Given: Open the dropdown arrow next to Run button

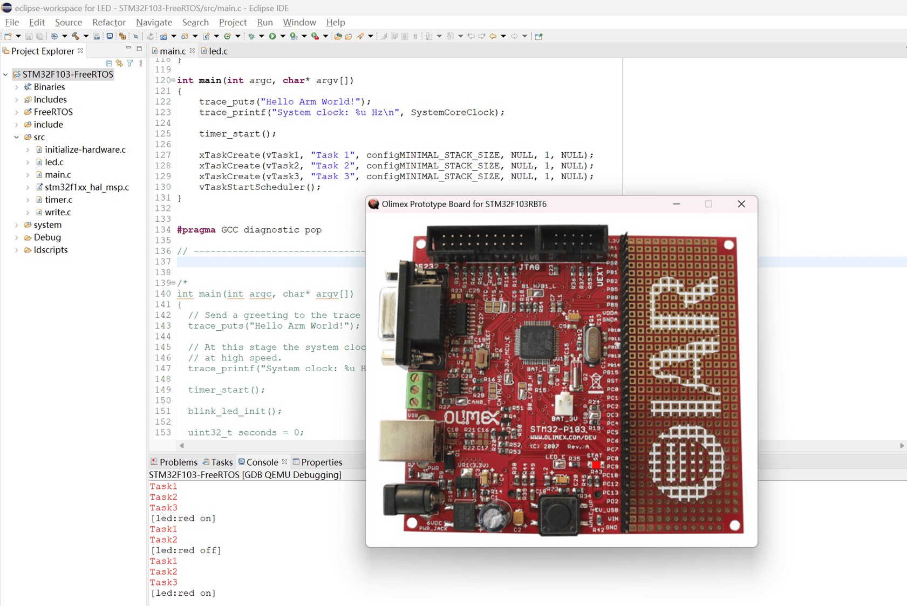Looking at the screenshot, I should pyautogui.click(x=283, y=36).
